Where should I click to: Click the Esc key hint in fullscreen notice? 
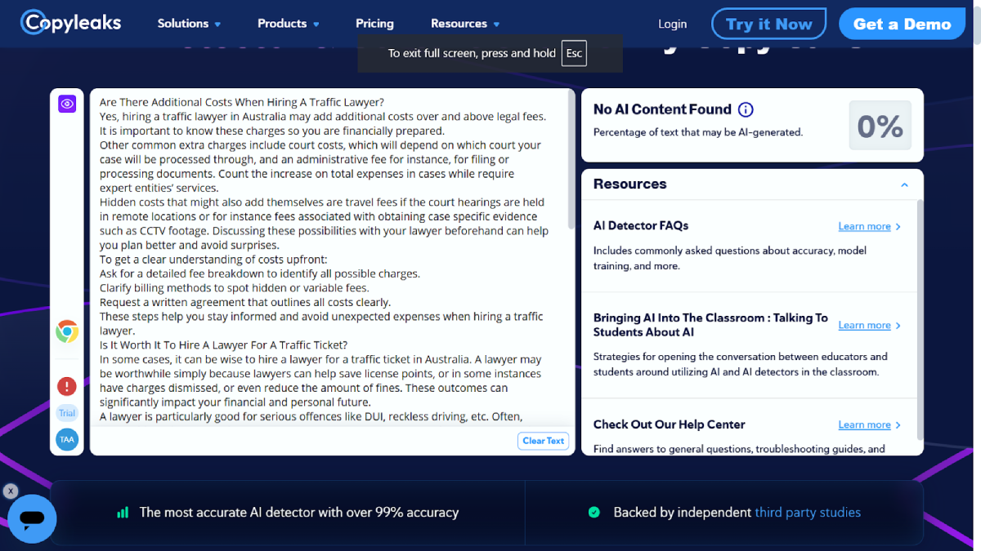(574, 53)
